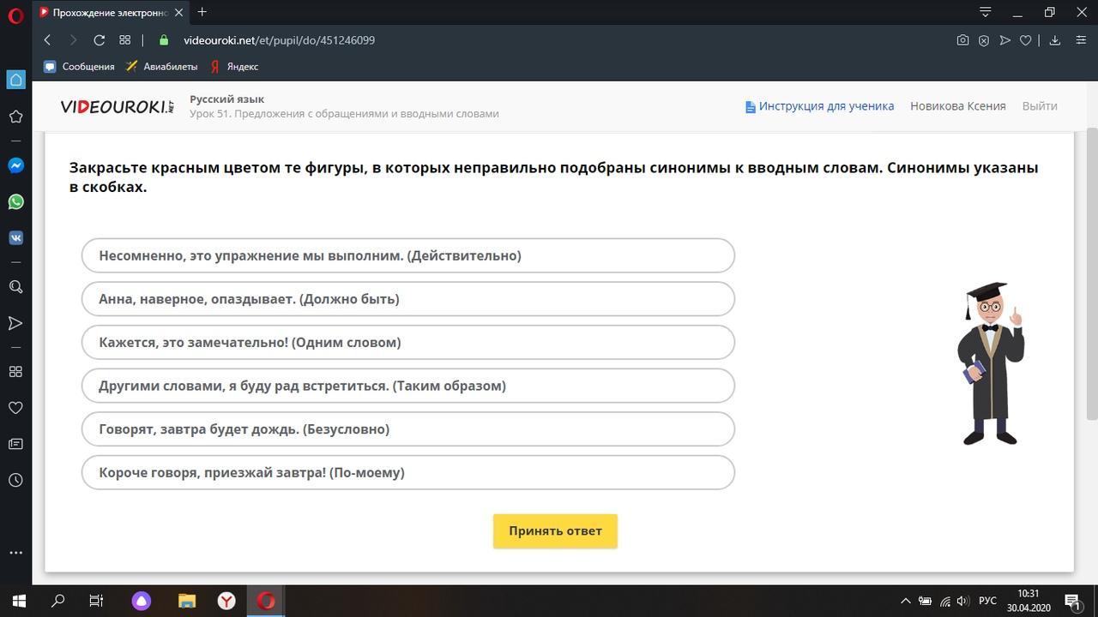Open Speed Dial start page button
Screen dimensions: 1098x617
[x=124, y=40]
